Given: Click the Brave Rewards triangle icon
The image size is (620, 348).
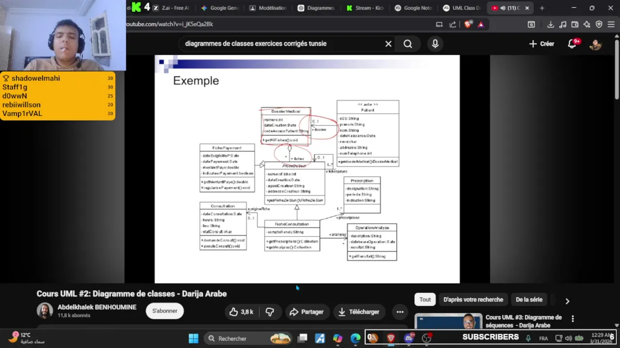Looking at the screenshot, I should 481,24.
